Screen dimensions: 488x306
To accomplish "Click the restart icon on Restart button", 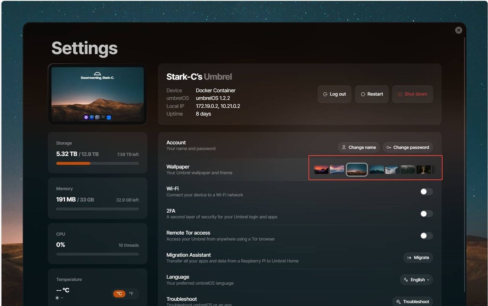I will [363, 94].
